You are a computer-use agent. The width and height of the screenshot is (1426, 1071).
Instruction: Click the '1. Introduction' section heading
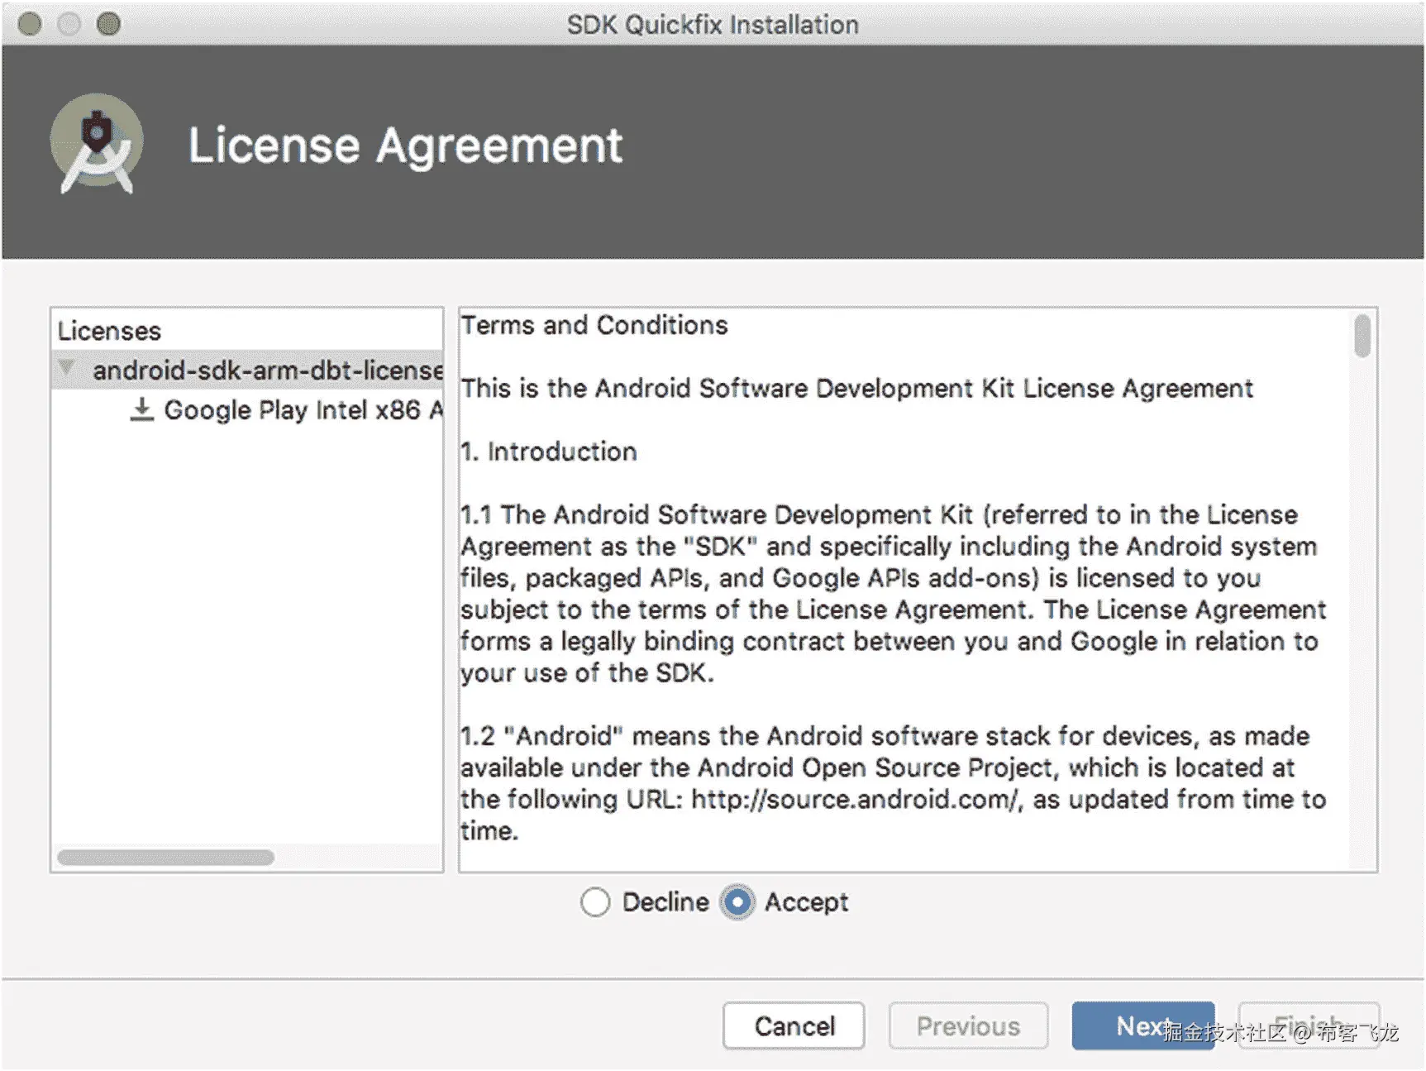pyautogui.click(x=549, y=452)
